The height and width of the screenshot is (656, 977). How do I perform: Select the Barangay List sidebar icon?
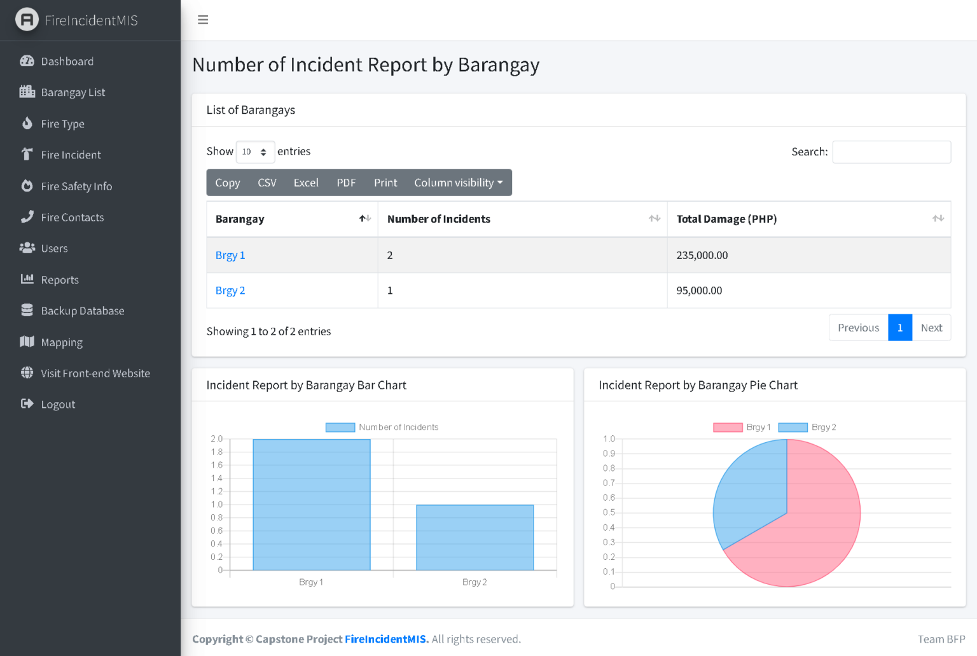click(x=28, y=92)
